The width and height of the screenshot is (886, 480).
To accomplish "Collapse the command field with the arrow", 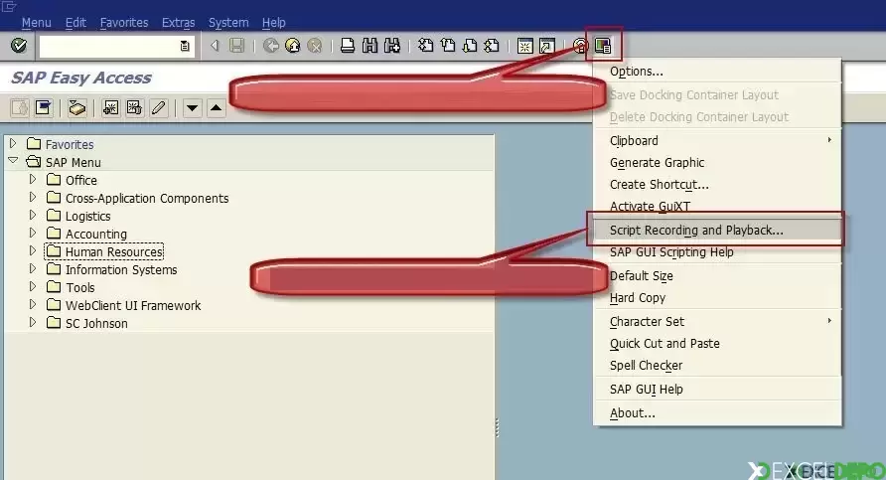I will click(215, 46).
